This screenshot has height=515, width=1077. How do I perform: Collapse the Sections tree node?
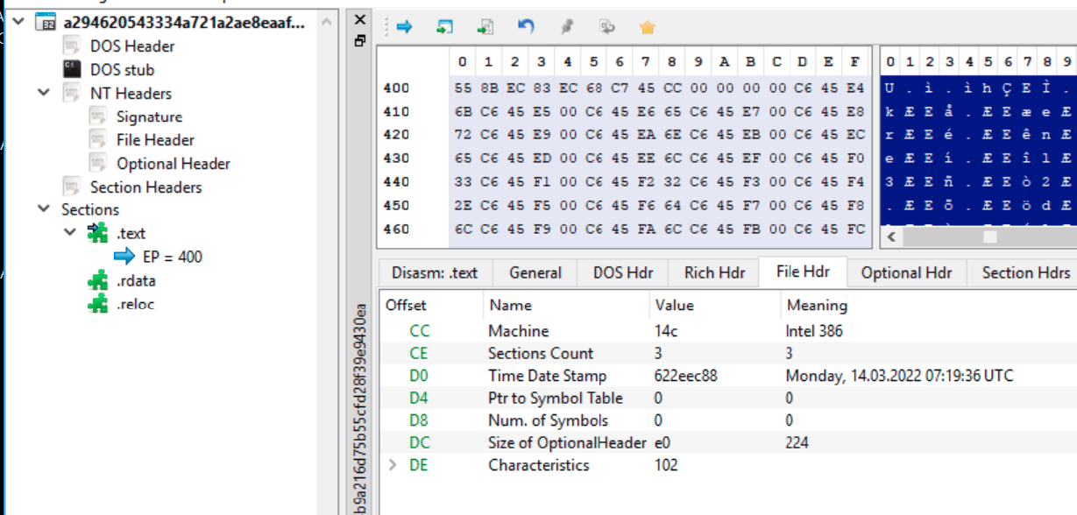pyautogui.click(x=44, y=209)
